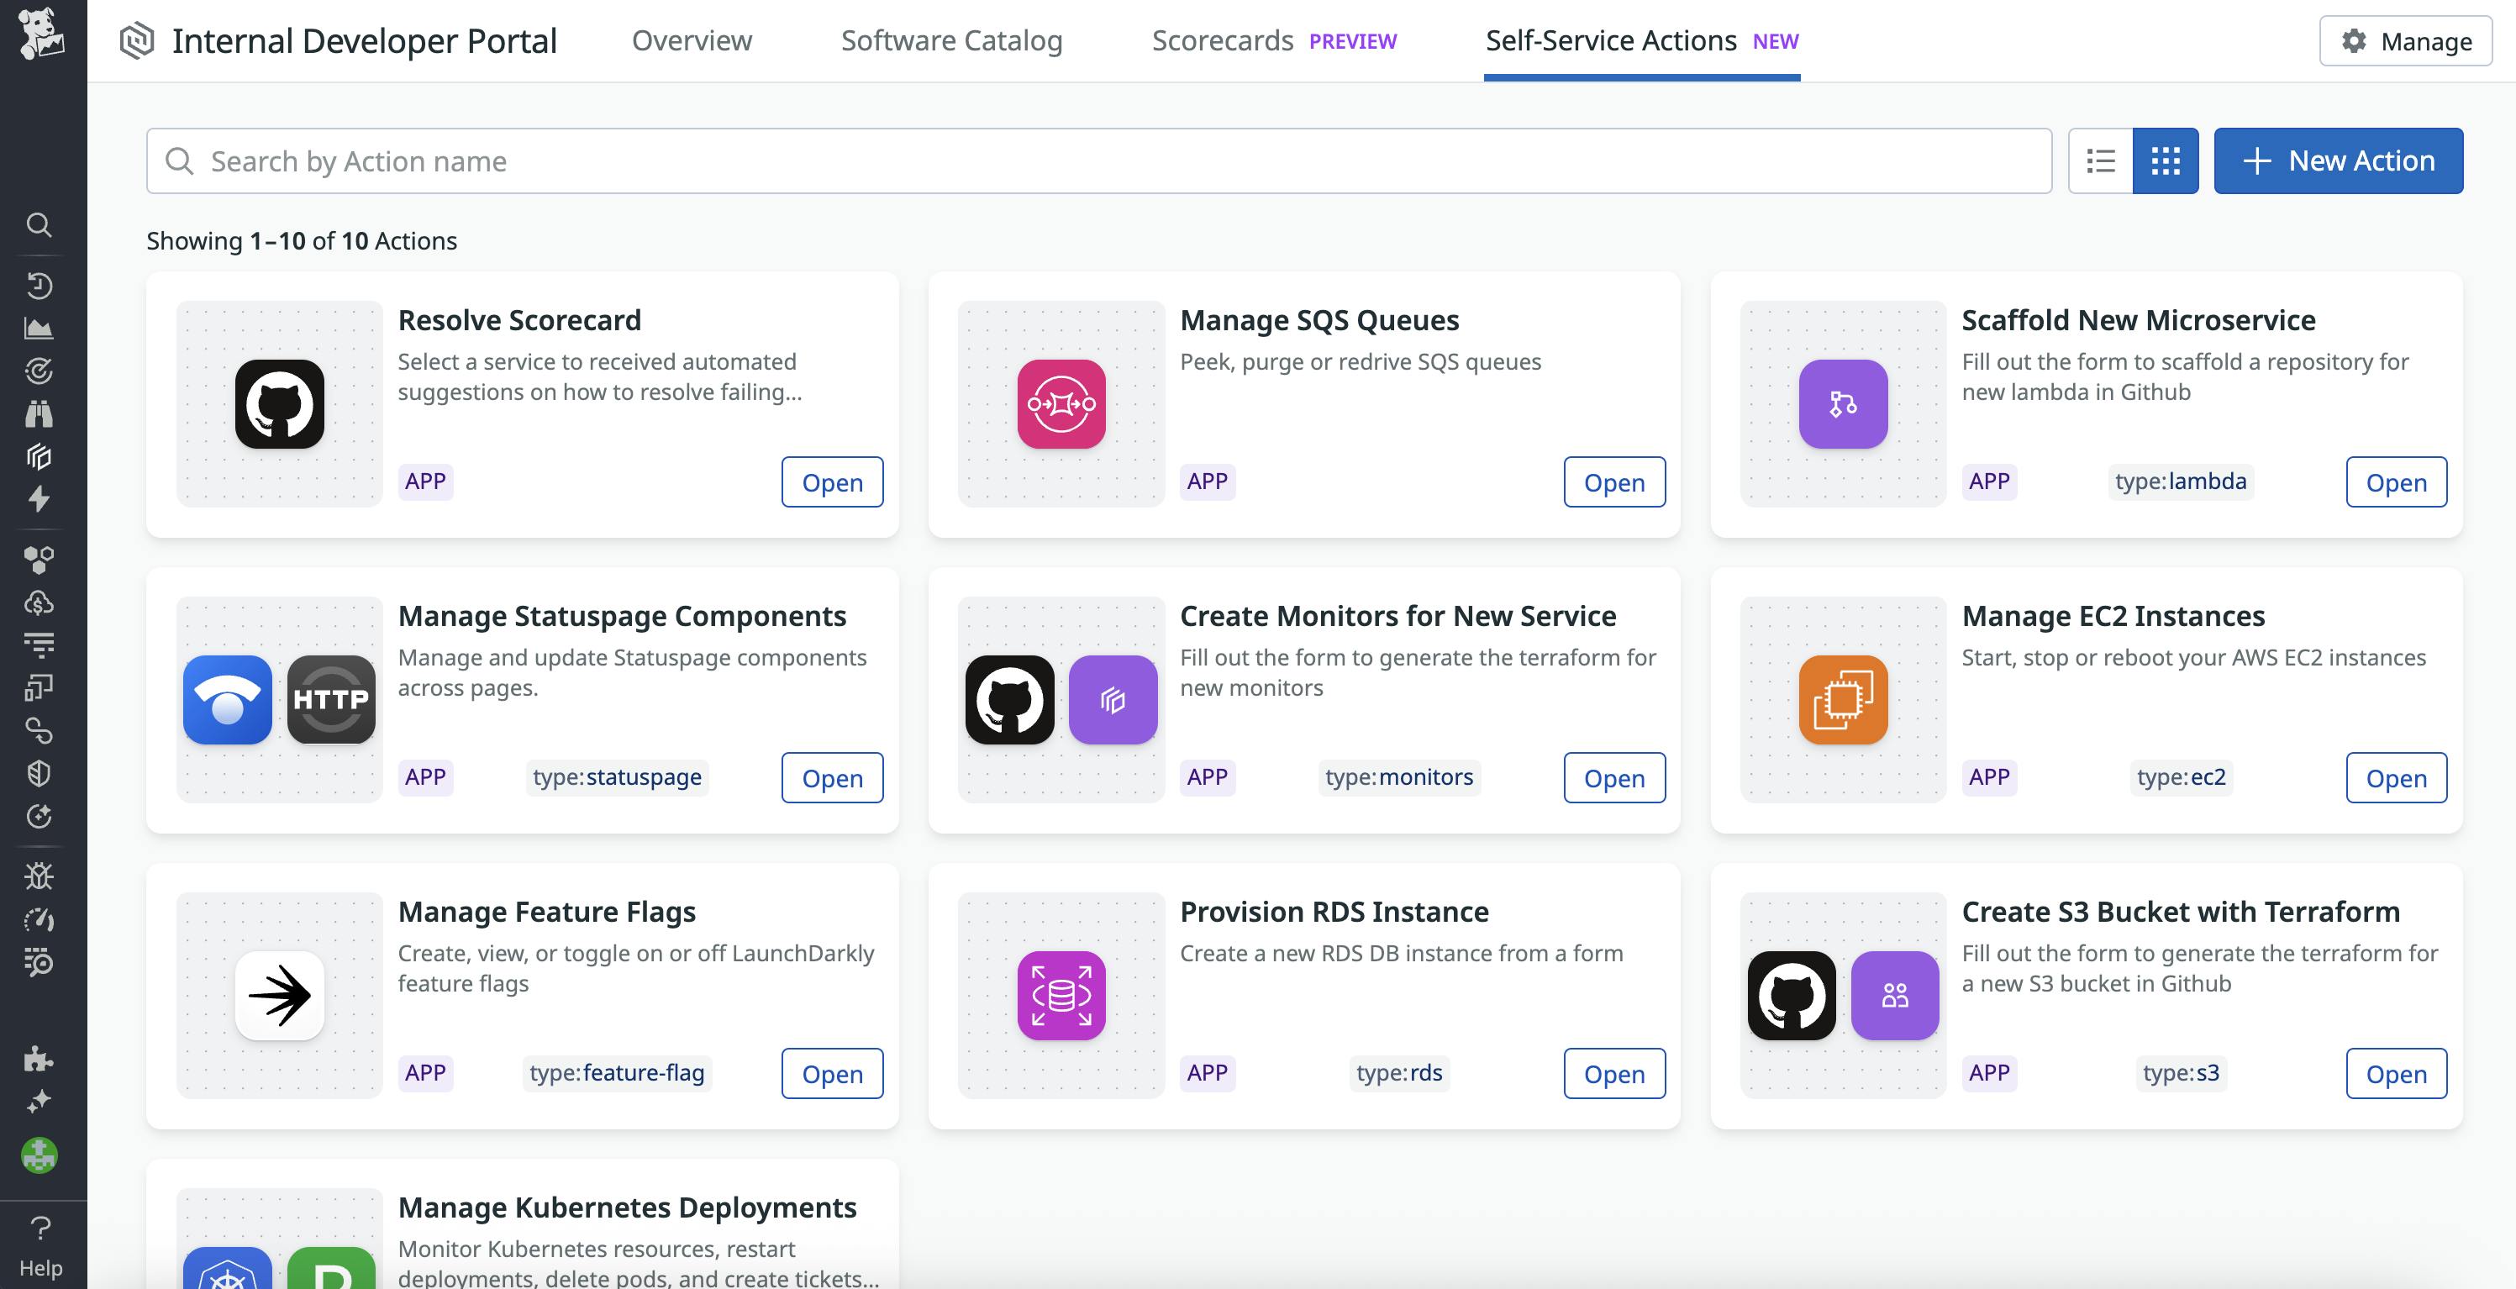
Task: Select the dashboards graph icon in sidebar
Action: pyautogui.click(x=39, y=328)
